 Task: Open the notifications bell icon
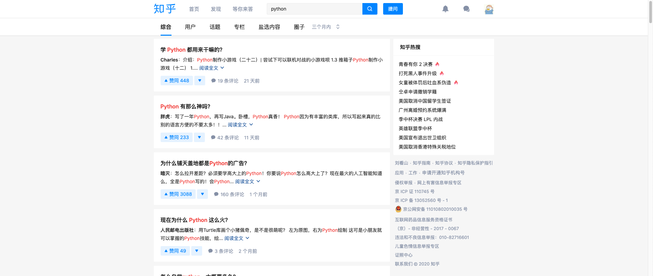[445, 9]
